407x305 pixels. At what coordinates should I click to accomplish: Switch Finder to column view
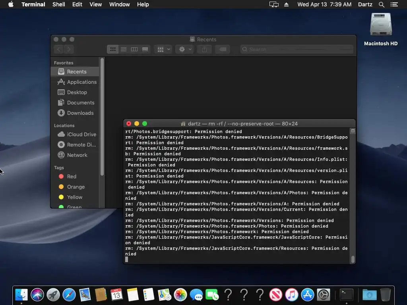click(x=134, y=49)
